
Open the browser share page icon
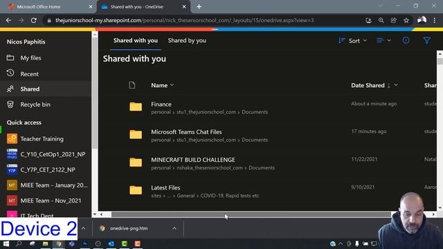[394, 20]
